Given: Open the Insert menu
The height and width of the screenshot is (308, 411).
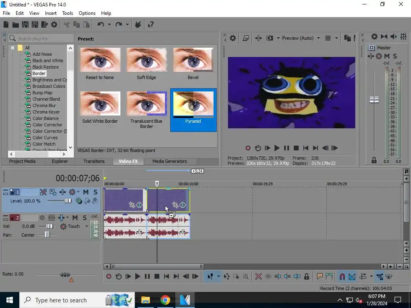Looking at the screenshot, I should (51, 13).
